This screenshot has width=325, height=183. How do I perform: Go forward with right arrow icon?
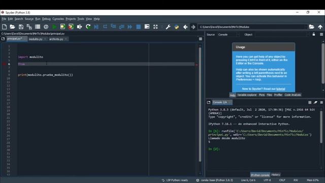[193, 27]
